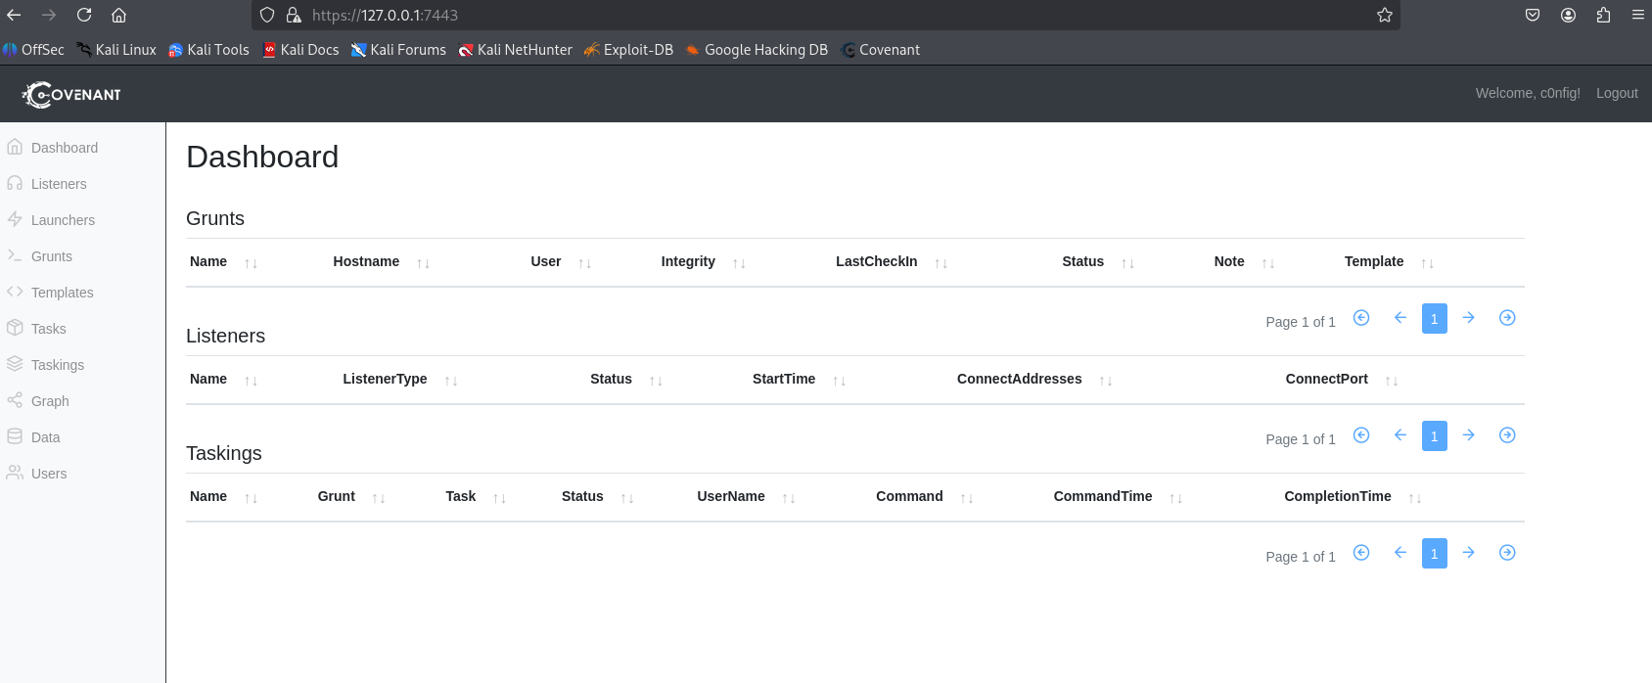Image resolution: width=1652 pixels, height=683 pixels.
Task: Go to Grunts sidebar page
Action: click(51, 256)
